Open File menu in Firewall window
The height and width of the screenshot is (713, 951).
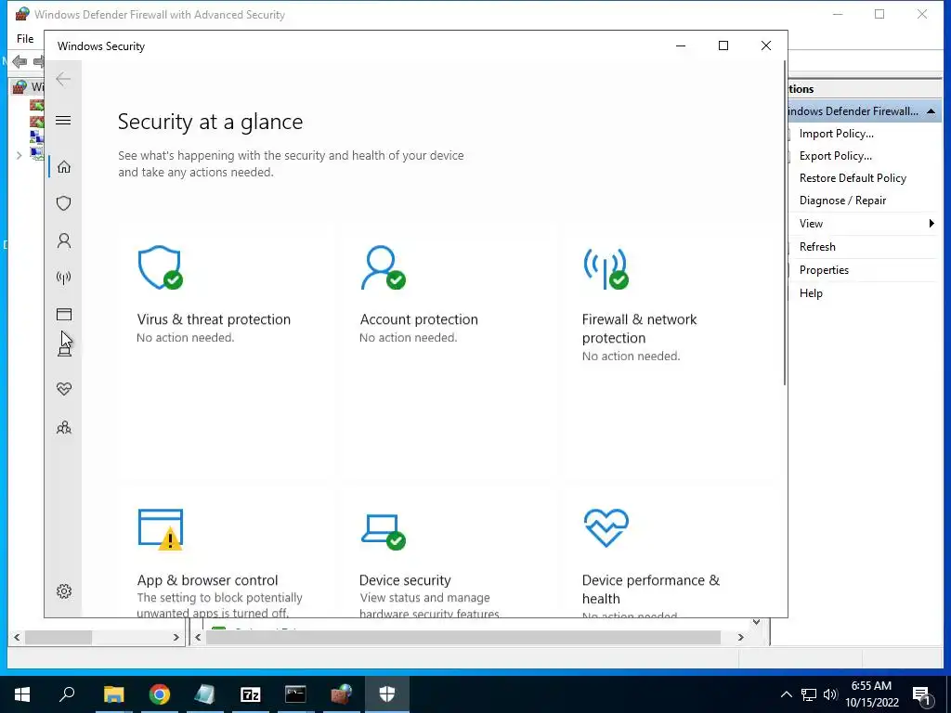[x=25, y=39]
